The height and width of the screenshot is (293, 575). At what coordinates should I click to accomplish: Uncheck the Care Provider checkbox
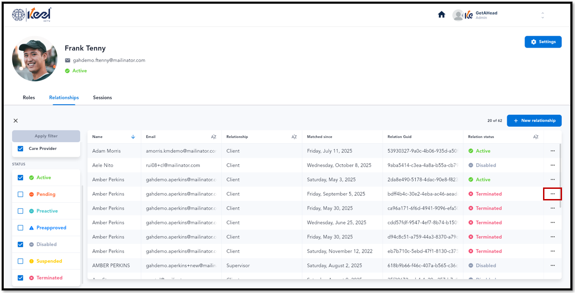click(x=20, y=149)
